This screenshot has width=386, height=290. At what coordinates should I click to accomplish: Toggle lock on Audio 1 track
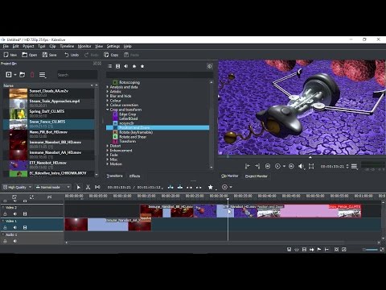pyautogui.click(x=5, y=241)
